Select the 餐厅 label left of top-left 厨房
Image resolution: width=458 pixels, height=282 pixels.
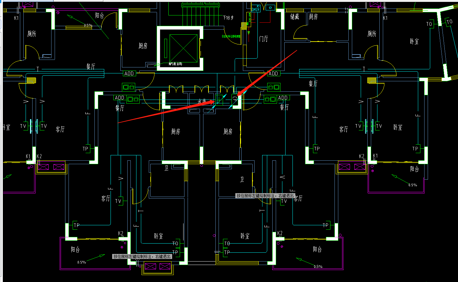pos(91,66)
